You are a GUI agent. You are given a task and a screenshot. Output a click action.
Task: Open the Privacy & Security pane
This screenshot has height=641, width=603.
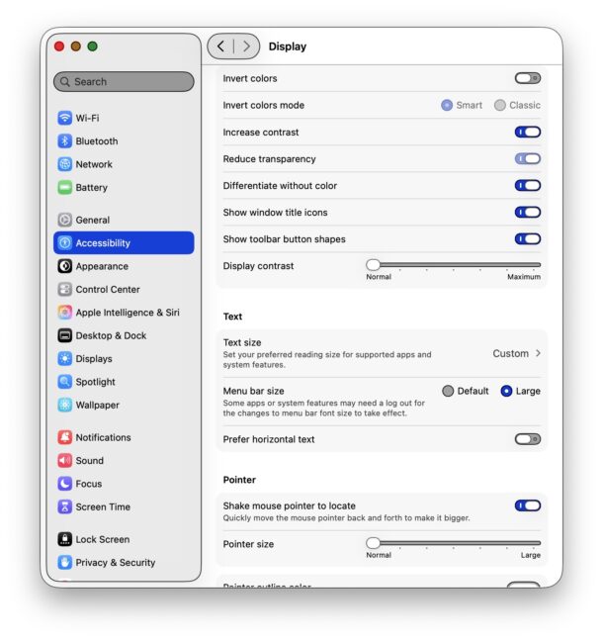(x=115, y=563)
